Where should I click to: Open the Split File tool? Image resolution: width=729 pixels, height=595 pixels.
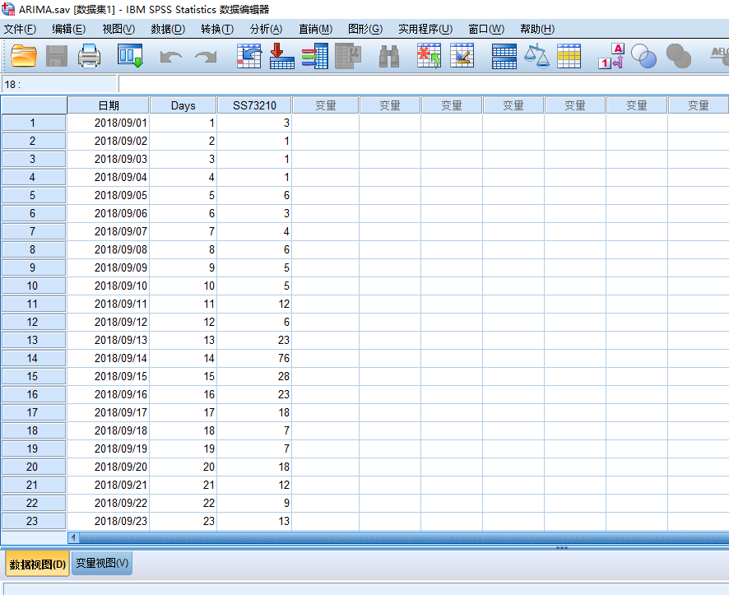click(x=504, y=56)
